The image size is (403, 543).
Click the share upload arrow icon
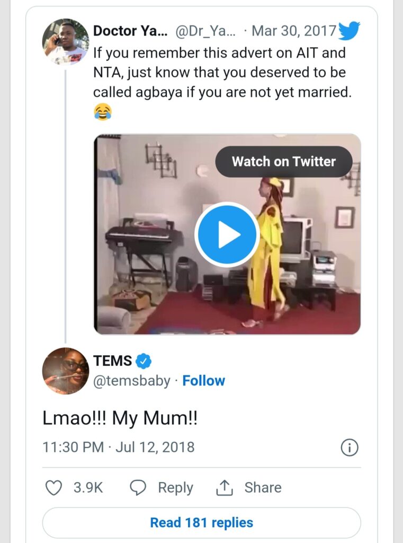[225, 488]
